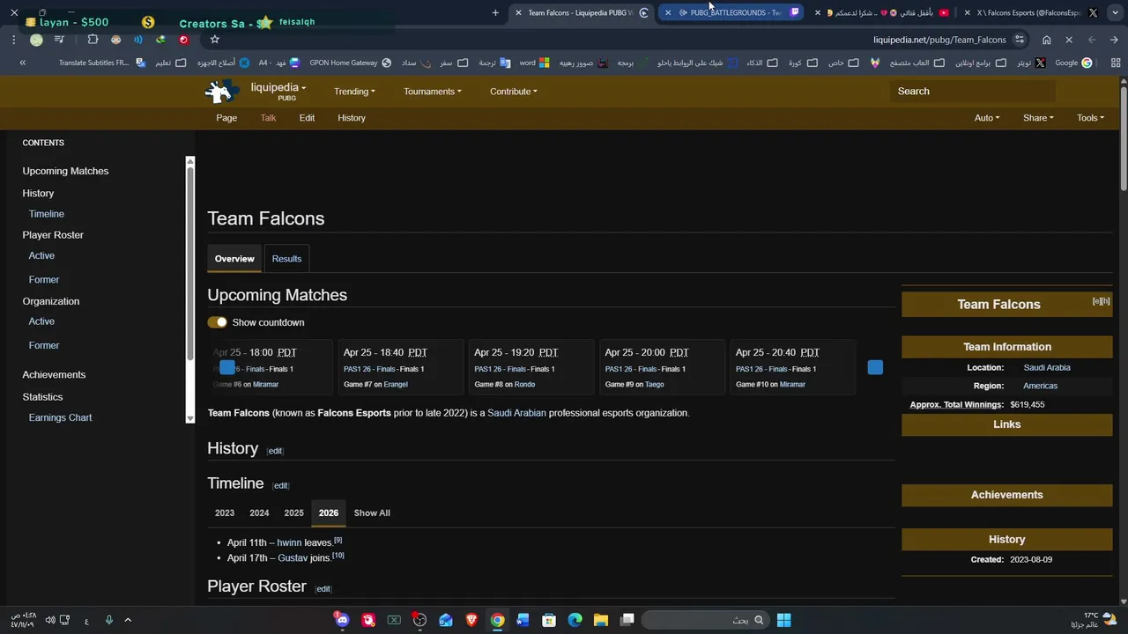Stop loading with the X button
The width and height of the screenshot is (1128, 634).
coord(1069,40)
